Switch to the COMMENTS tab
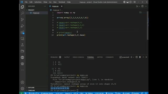168x94 pixels. click(109, 57)
